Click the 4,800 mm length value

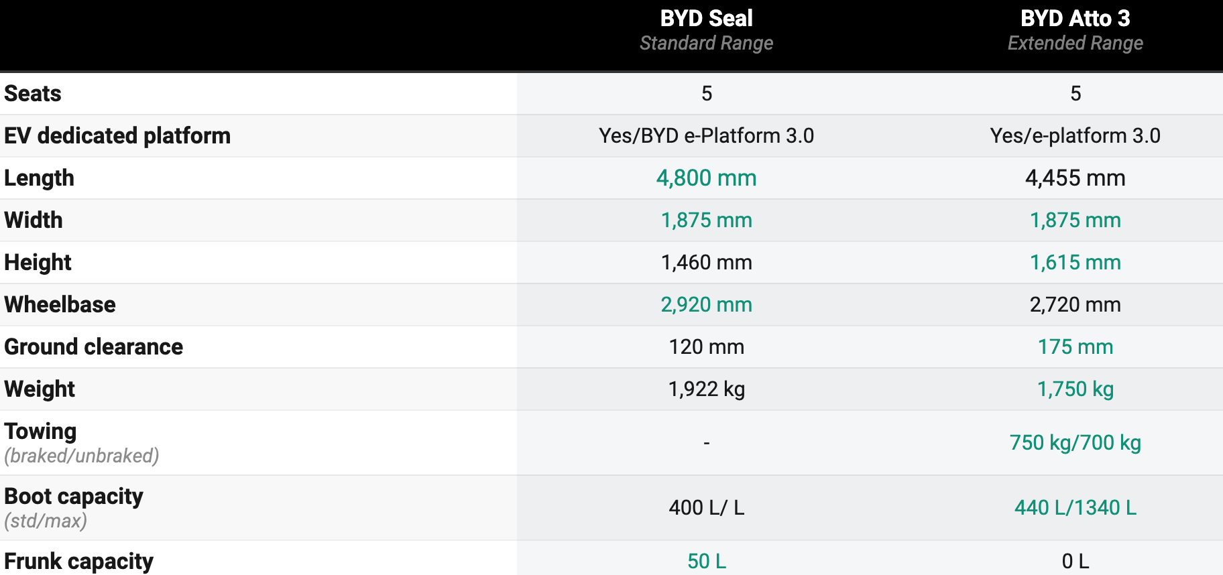pos(706,178)
